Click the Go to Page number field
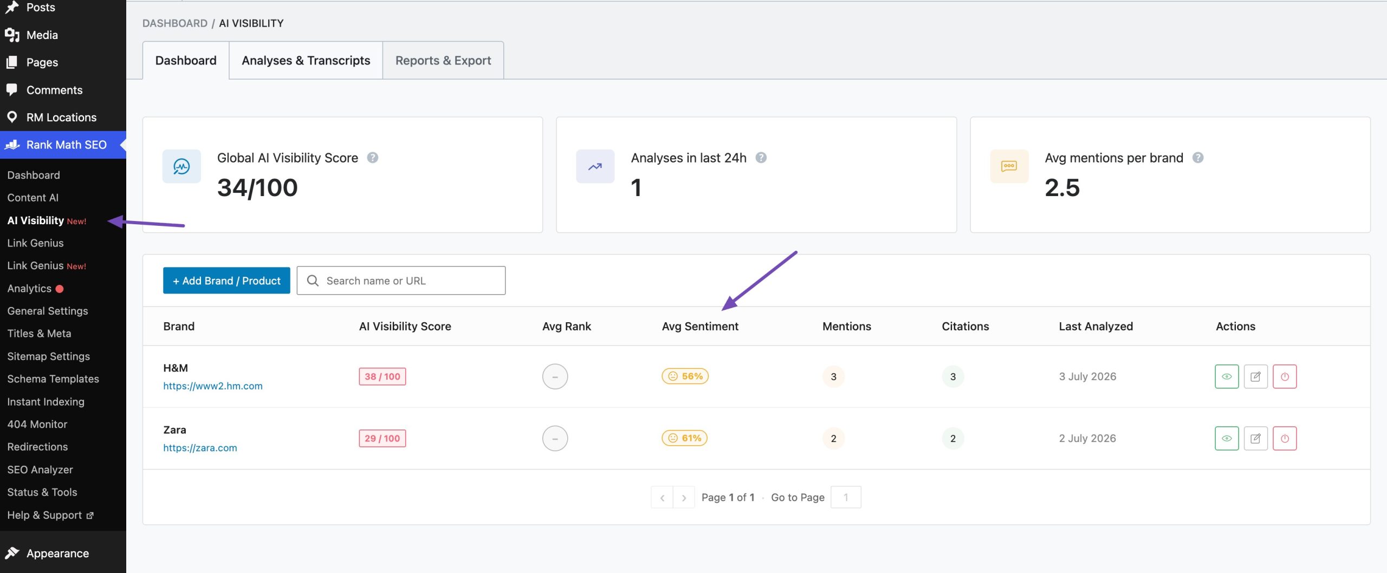This screenshot has width=1387, height=573. 845,497
